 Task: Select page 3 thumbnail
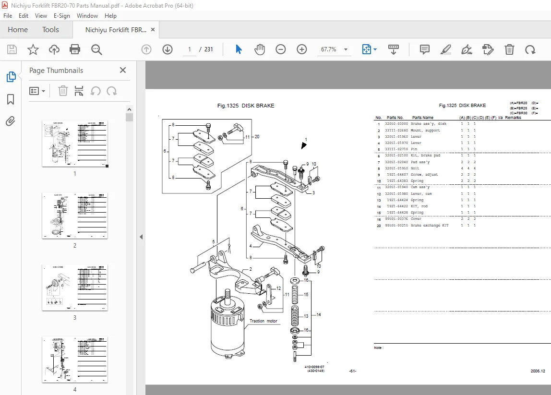coord(75,288)
